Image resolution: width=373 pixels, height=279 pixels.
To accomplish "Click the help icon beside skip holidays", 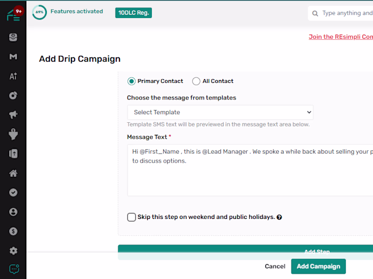I will pyautogui.click(x=279, y=217).
